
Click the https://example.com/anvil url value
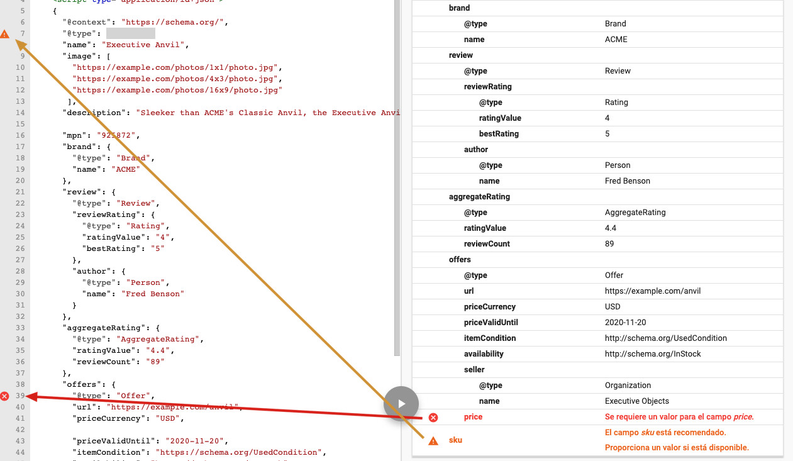click(653, 291)
